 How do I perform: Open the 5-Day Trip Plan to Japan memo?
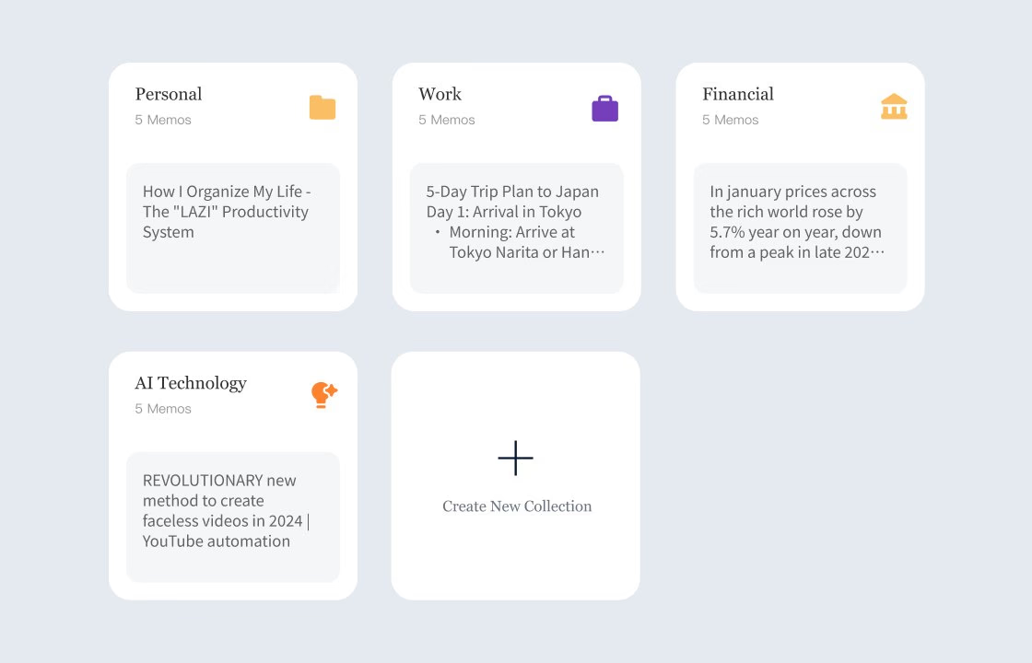click(512, 192)
